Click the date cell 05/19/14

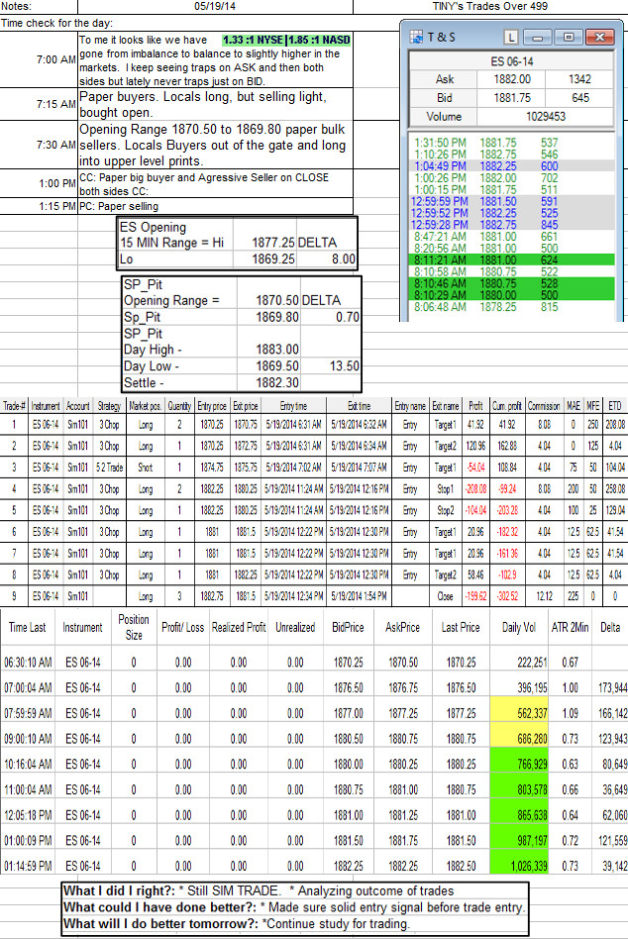(x=215, y=6)
